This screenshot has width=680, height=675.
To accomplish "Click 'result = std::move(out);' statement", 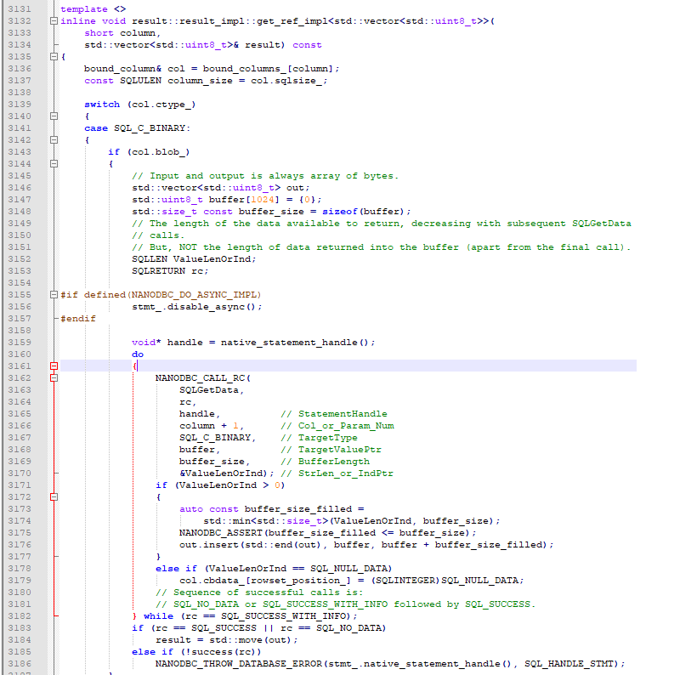I will pos(226,640).
